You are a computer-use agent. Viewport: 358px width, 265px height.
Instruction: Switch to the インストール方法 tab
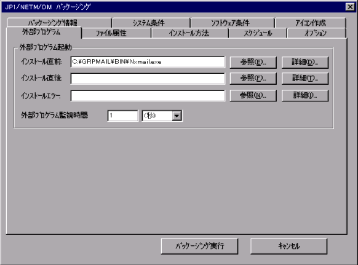[x=190, y=33]
